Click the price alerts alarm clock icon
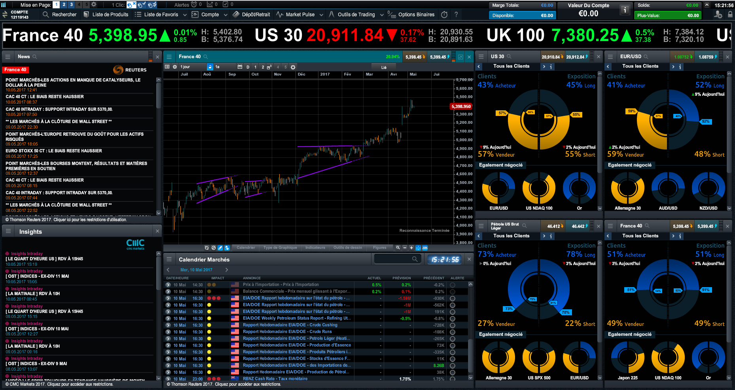This screenshot has height=390, width=735. (194, 5)
